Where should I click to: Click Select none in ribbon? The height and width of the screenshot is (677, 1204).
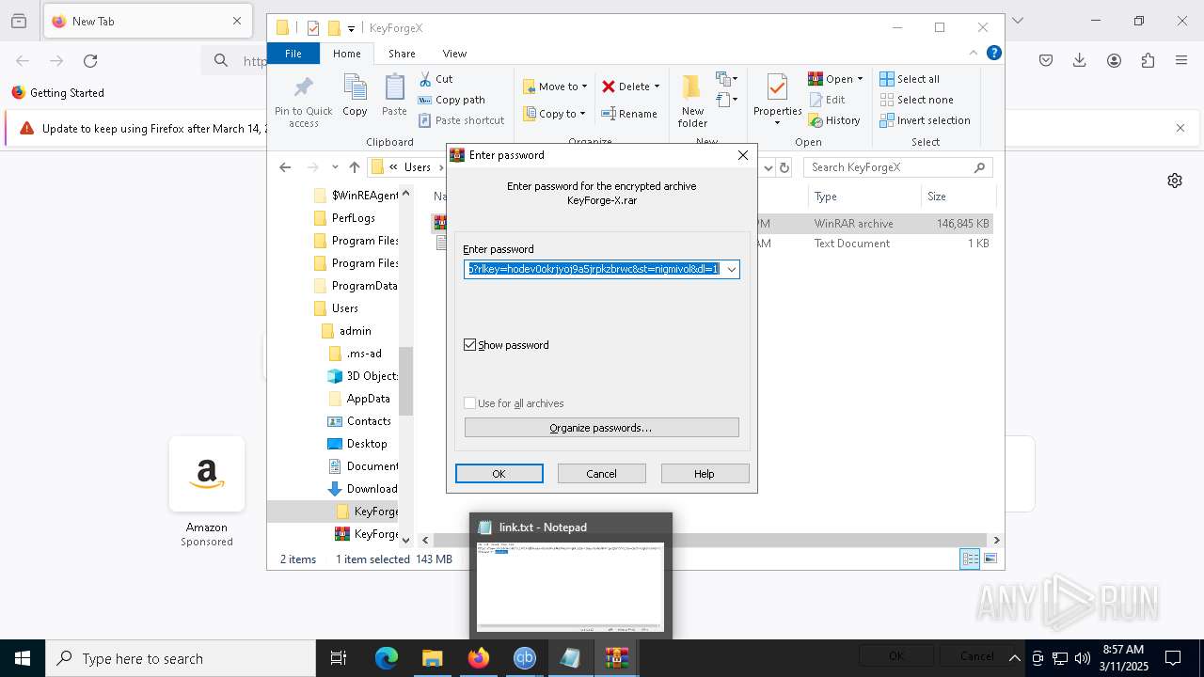[917, 100]
